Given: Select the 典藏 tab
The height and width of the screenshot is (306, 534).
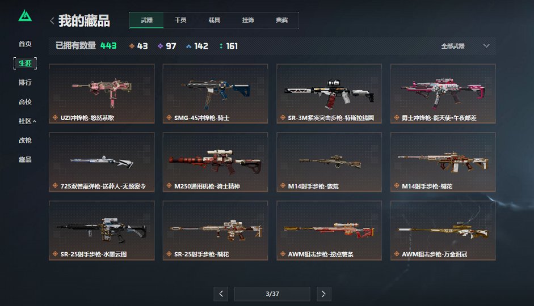Looking at the screenshot, I should tap(281, 20).
